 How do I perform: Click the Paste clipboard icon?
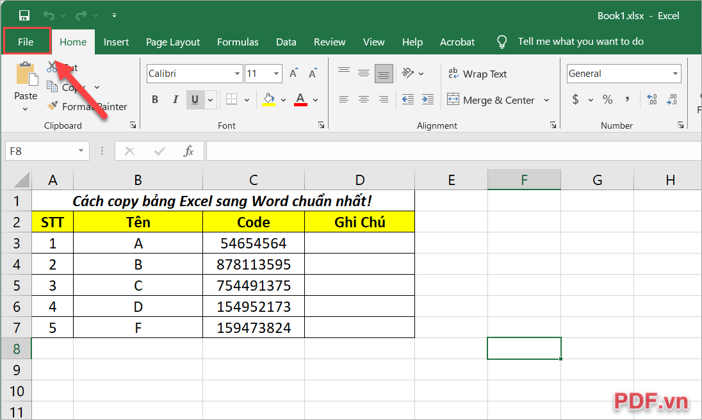(26, 74)
